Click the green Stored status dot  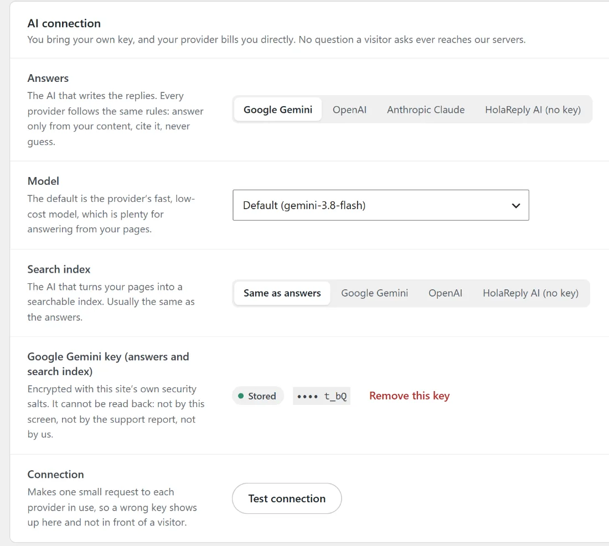pos(240,396)
